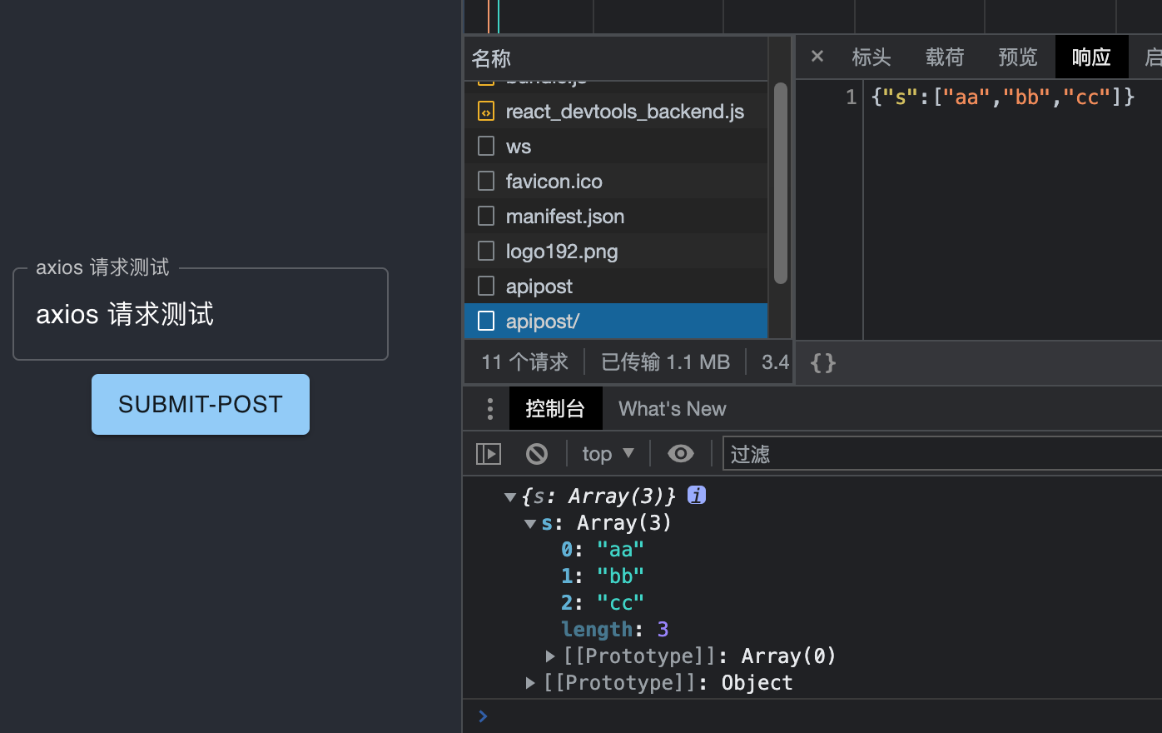
Task: Open the console three-dot options menu
Action: coord(489,408)
